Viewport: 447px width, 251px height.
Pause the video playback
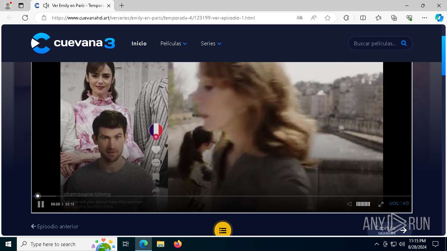pos(41,204)
